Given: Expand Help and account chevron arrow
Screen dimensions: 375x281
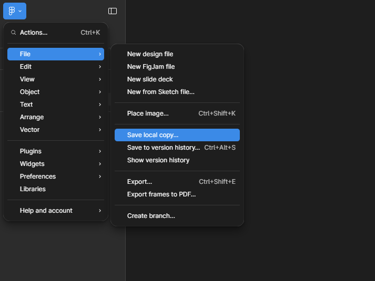Looking at the screenshot, I should pyautogui.click(x=100, y=211).
